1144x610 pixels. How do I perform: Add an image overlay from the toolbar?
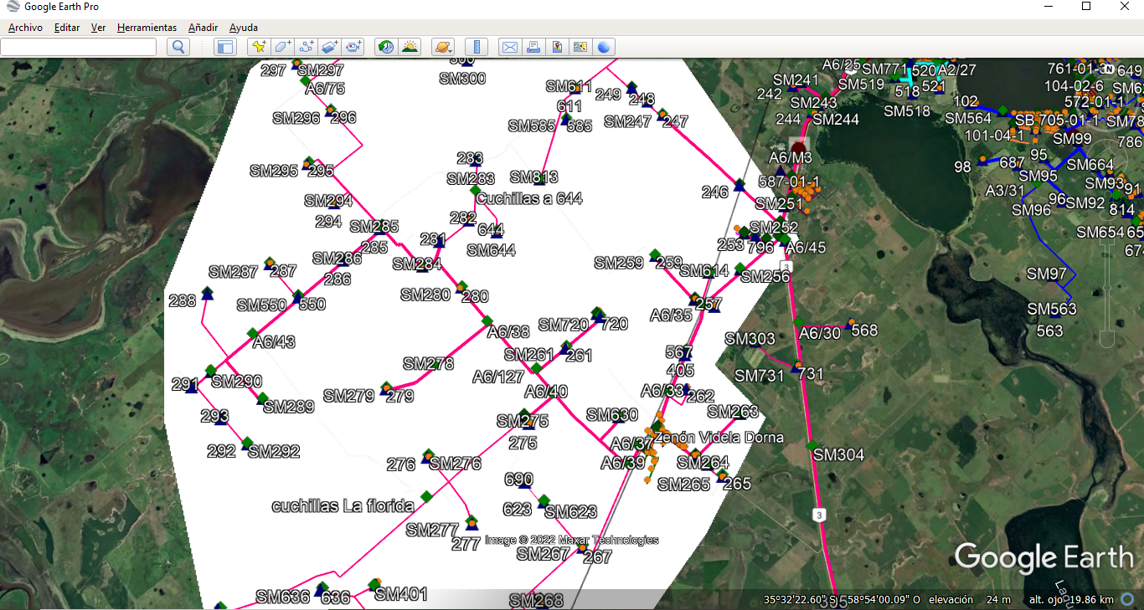[x=330, y=47]
